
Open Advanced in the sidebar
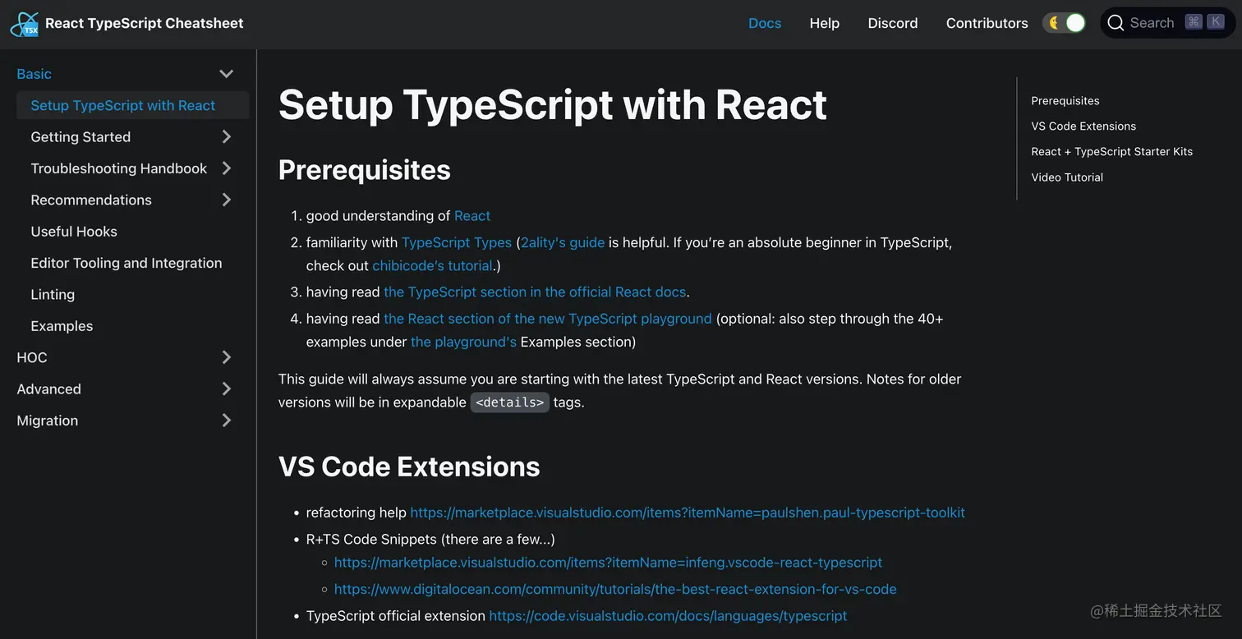click(49, 388)
